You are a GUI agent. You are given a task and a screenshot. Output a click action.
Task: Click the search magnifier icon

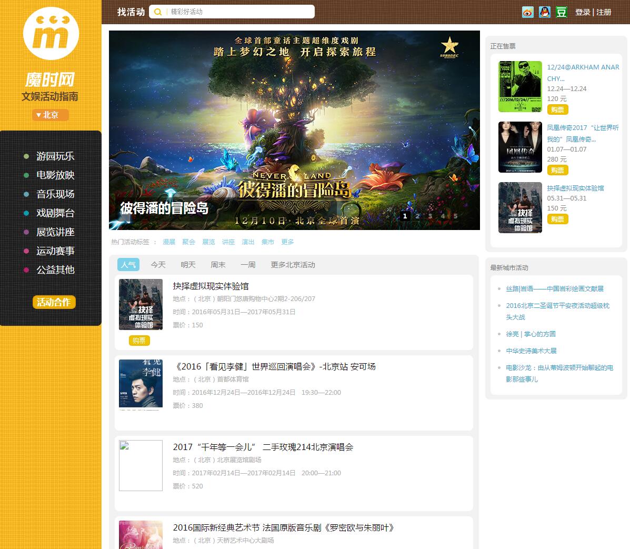158,12
